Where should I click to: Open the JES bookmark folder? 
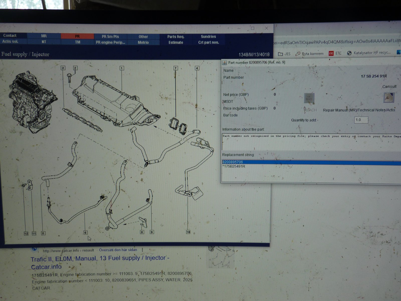tap(284, 54)
